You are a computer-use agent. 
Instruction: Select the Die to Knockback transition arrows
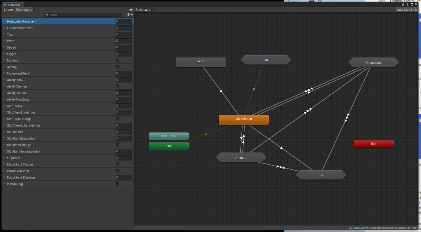pyautogui.click(x=347, y=118)
